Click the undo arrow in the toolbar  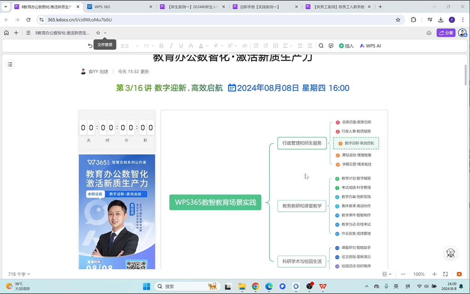pyautogui.click(x=90, y=46)
